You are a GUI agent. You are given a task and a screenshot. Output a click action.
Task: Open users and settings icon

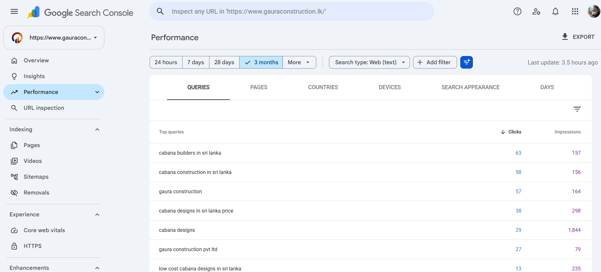(536, 12)
